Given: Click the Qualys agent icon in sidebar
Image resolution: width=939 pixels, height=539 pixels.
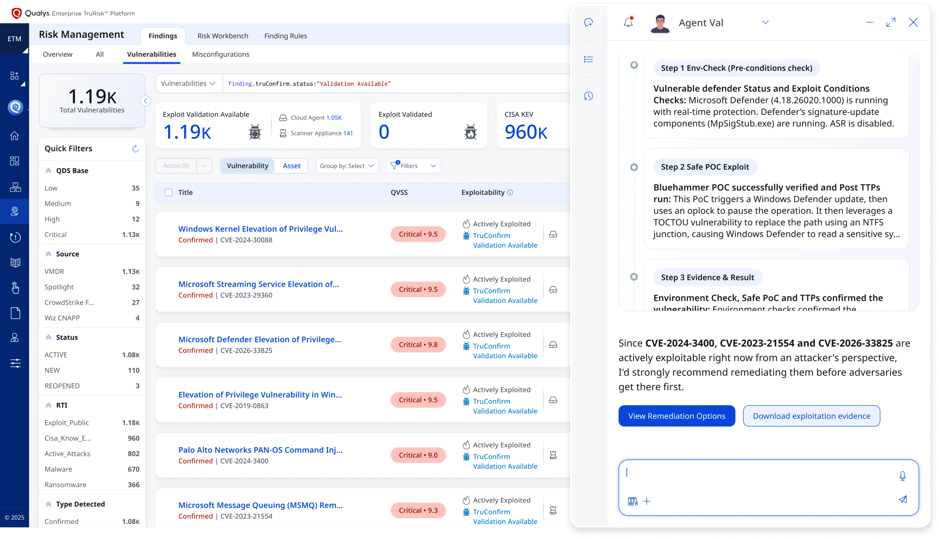Looking at the screenshot, I should coord(15,107).
